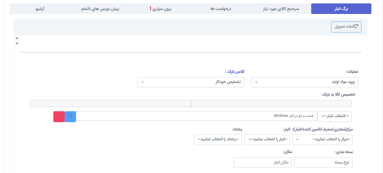383x173 pixels.
Task: Expand the انتخاب انبار dropdown
Action: point(334,116)
